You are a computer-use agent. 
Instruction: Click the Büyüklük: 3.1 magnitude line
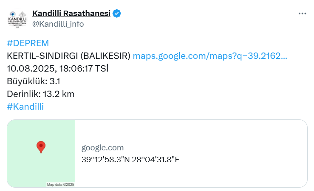click(34, 81)
